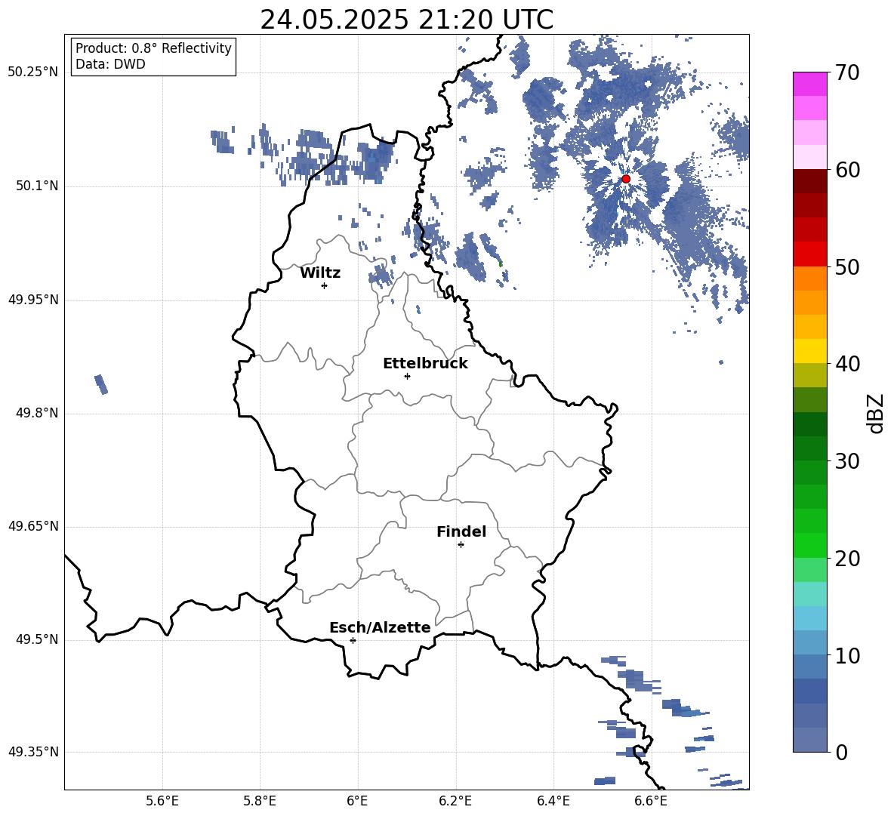Click the 49.5°N latitude label
The width and height of the screenshot is (894, 816).
pyautogui.click(x=36, y=639)
